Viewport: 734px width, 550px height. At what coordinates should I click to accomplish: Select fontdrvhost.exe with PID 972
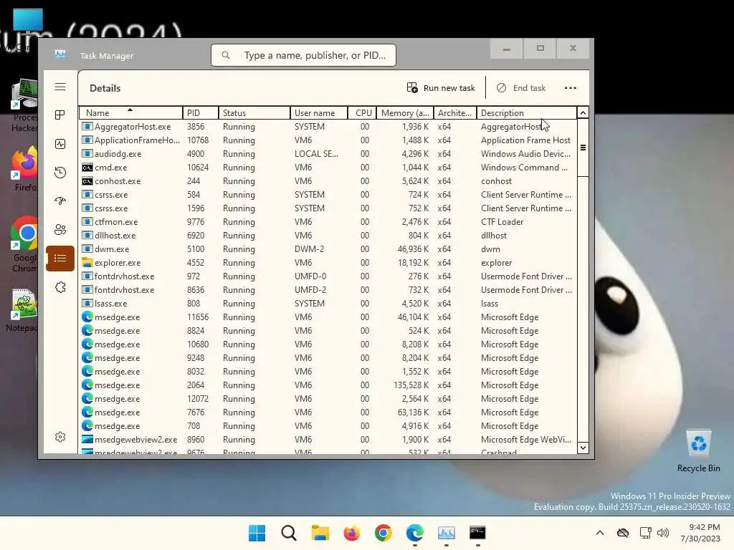328,276
